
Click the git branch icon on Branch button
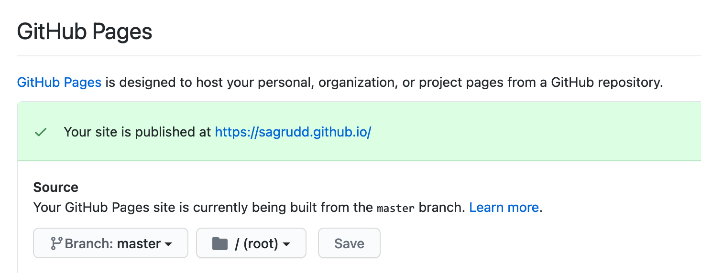pos(56,243)
